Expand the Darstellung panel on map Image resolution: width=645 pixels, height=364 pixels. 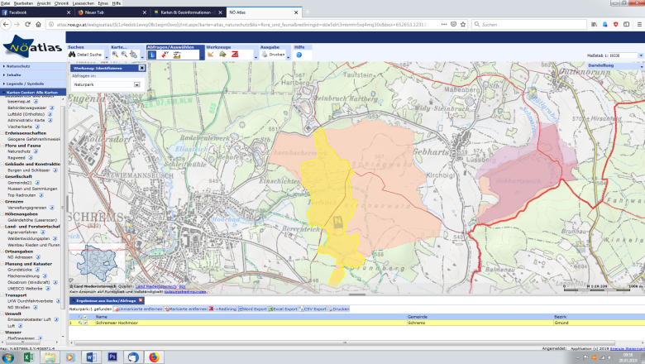(615, 65)
